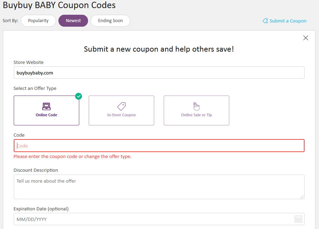This screenshot has height=229, width=319.
Task: Click the Buybuy BABY Coupon Codes heading
Action: (59, 5)
